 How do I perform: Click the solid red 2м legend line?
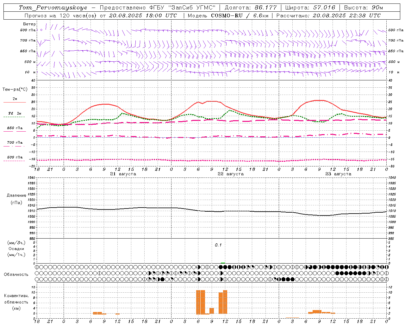[x=15, y=102]
